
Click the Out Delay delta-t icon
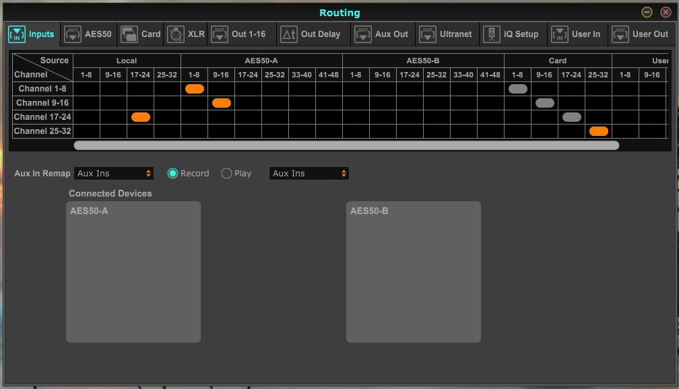coord(289,34)
